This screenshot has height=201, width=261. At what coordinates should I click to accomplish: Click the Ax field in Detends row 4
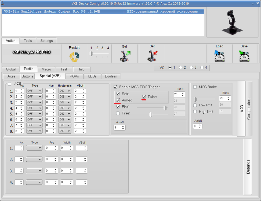19,182
